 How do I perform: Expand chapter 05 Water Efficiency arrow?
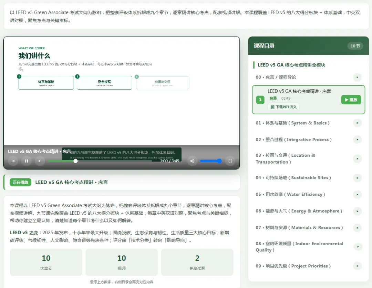(x=357, y=195)
